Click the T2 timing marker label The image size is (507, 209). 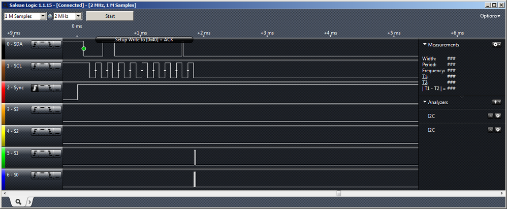425,82
